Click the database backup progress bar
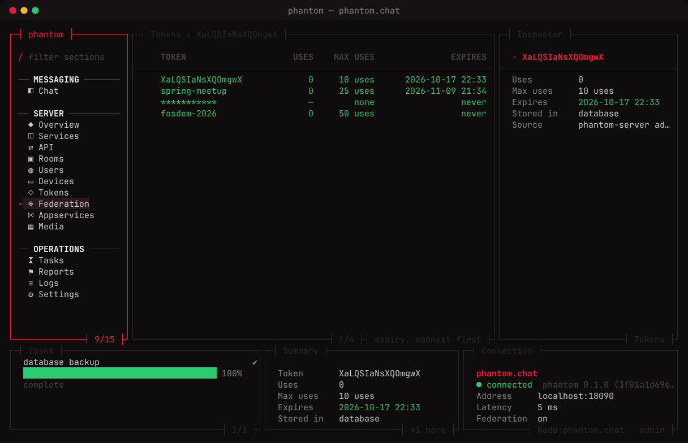Screen dimensions: 688x443 (x=120, y=373)
